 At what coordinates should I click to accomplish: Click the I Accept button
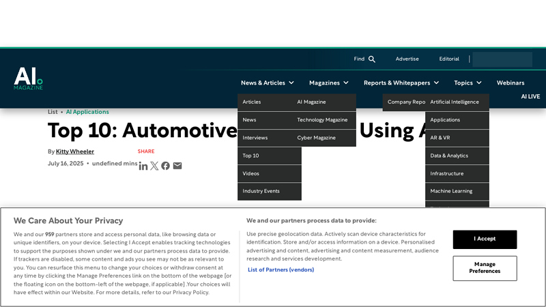click(485, 239)
